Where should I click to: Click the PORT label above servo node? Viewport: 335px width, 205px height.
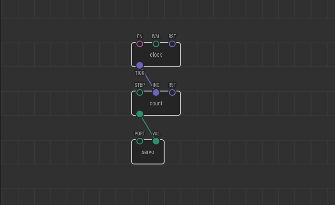(140, 134)
